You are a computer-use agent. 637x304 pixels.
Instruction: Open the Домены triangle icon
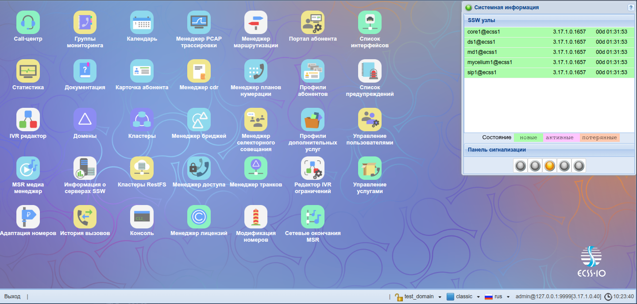point(85,120)
